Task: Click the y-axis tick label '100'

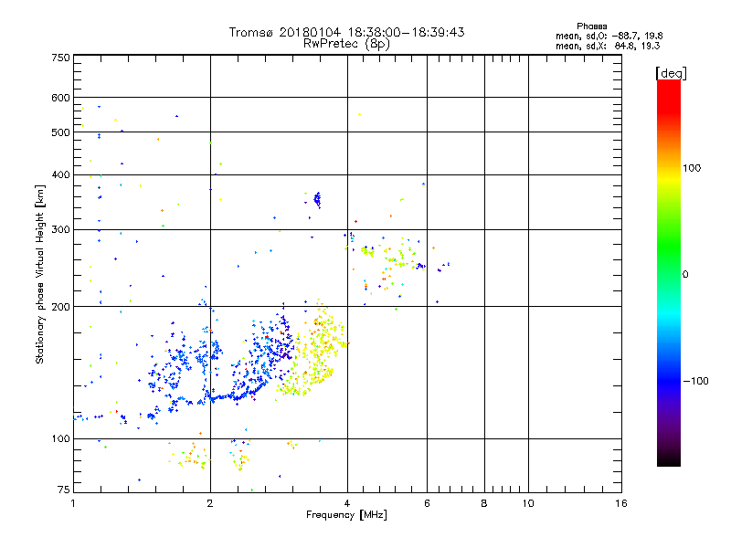Action: [60, 438]
